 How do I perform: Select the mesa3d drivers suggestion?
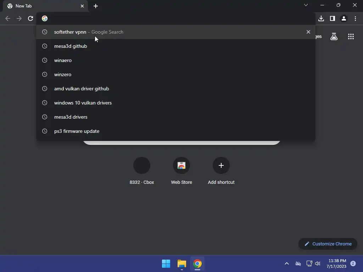tap(176, 117)
